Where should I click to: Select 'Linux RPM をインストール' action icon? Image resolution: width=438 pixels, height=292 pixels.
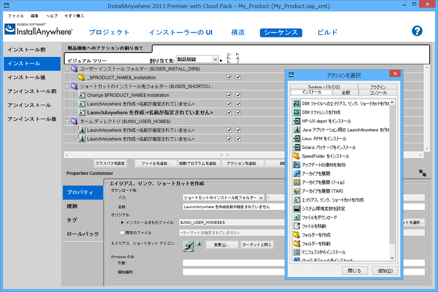pos(296,139)
